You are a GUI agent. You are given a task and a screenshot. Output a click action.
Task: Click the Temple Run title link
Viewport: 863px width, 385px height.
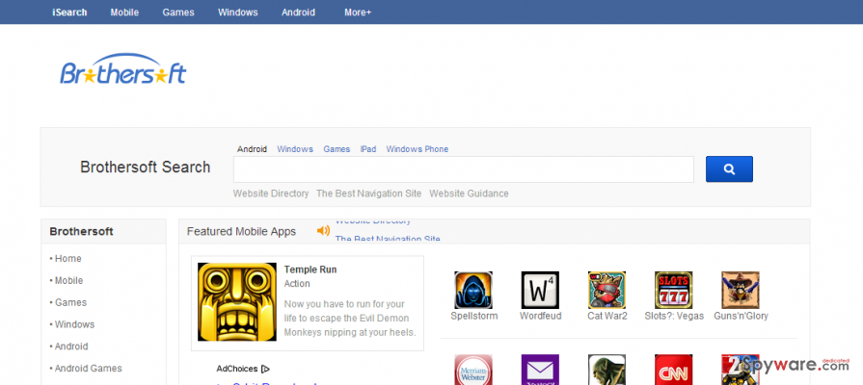(x=310, y=269)
